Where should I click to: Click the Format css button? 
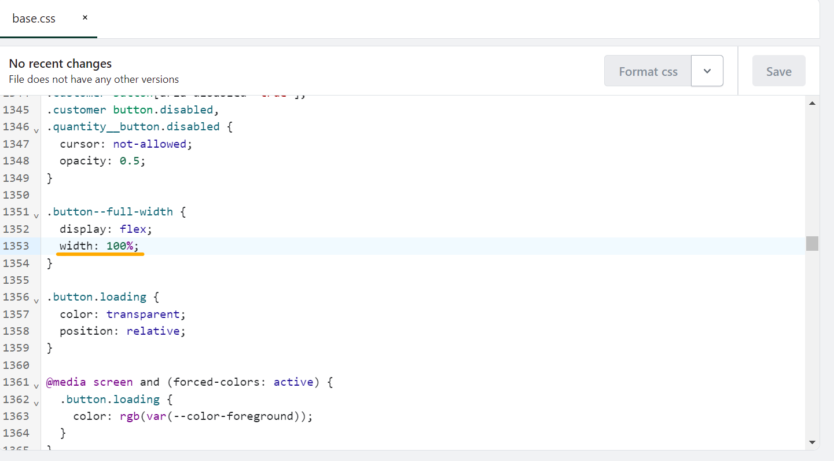pos(648,71)
